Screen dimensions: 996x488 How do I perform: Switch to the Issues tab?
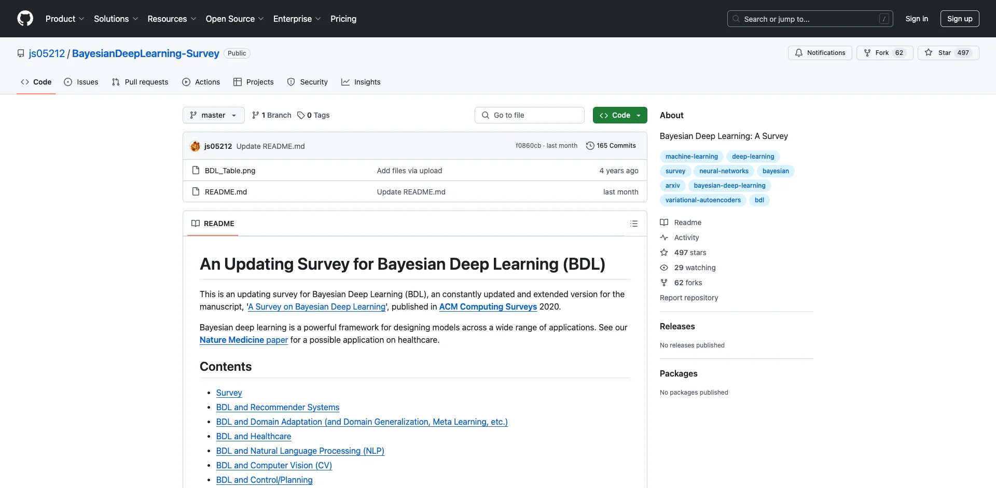click(x=81, y=82)
